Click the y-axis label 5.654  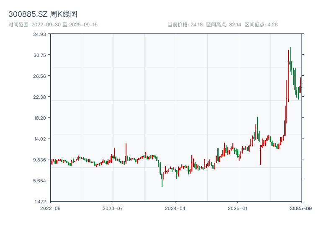39,181
